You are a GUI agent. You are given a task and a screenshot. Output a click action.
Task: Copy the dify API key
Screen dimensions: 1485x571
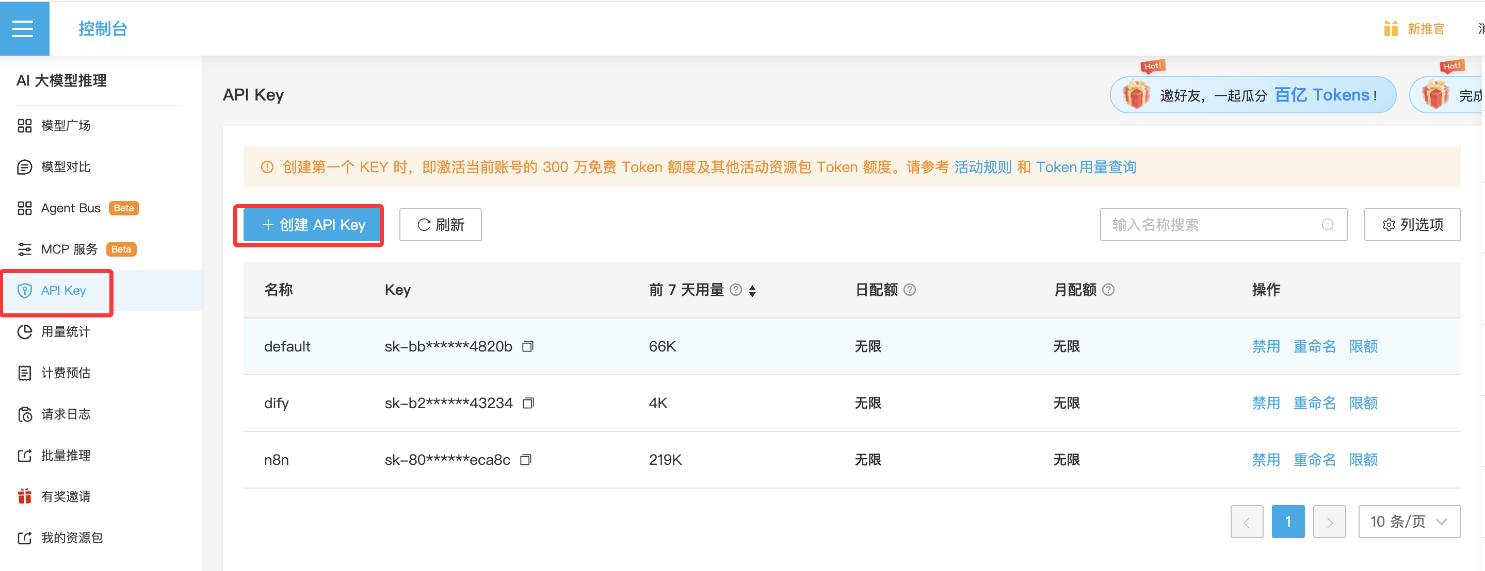(x=528, y=403)
